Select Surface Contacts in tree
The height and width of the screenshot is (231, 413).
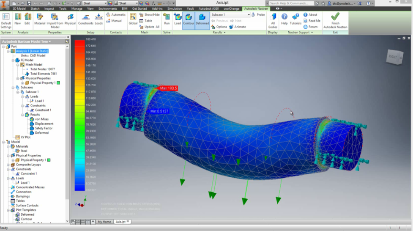tap(27, 206)
